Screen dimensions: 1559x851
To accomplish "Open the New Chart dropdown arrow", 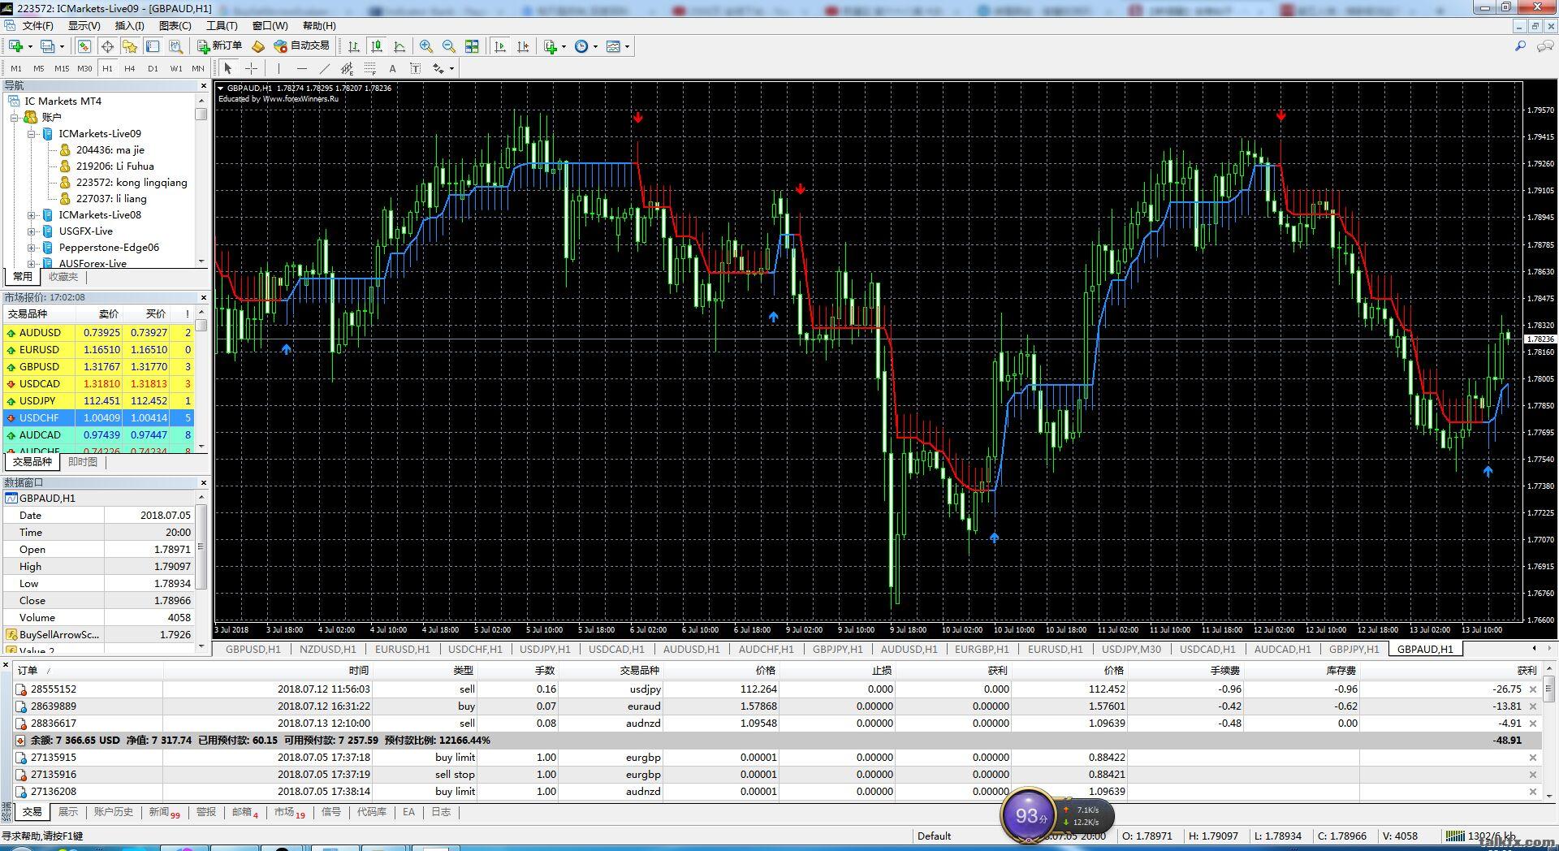I will 30,46.
